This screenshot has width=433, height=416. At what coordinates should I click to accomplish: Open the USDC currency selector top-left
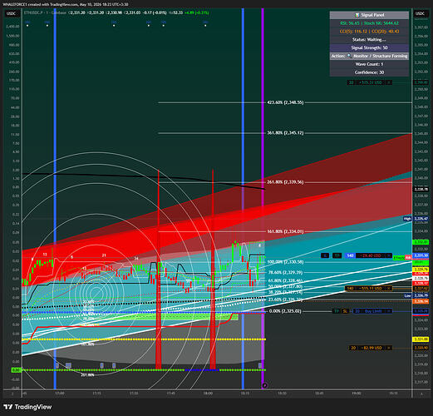pyautogui.click(x=12, y=13)
